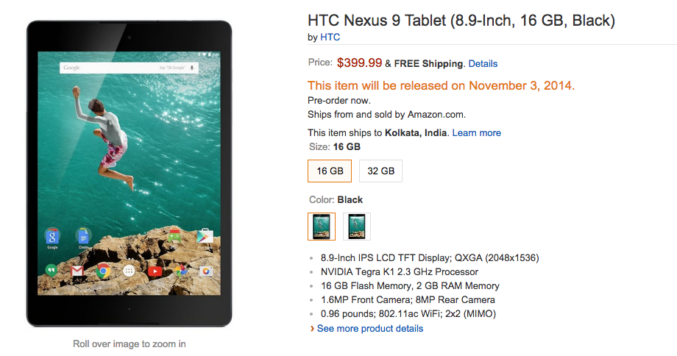Select the 32 GB size option
The width and height of the screenshot is (677, 356).
click(x=380, y=171)
